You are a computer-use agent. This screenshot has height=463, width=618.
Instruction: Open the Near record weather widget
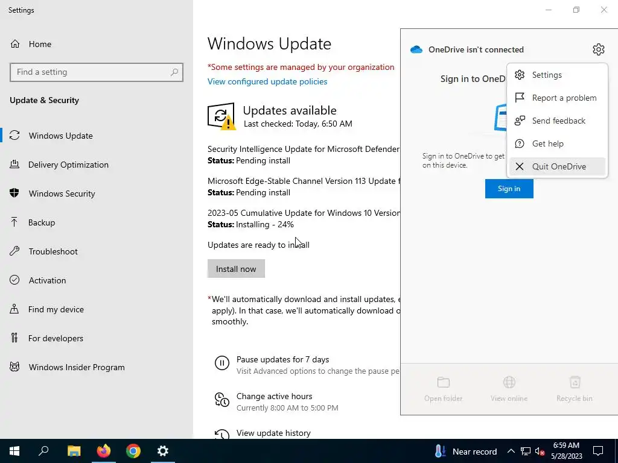click(x=466, y=451)
